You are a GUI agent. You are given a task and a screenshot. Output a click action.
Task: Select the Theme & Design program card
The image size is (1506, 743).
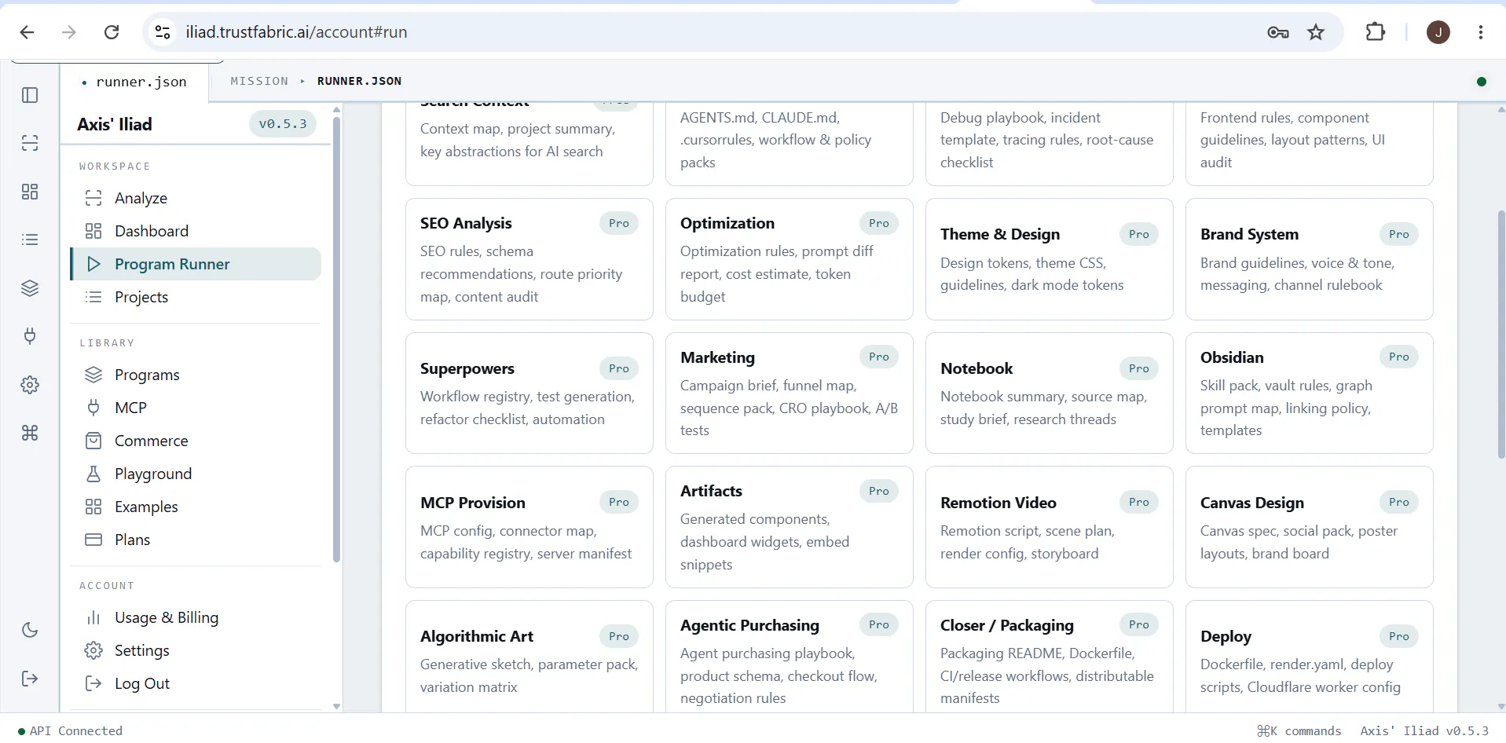(x=1050, y=259)
